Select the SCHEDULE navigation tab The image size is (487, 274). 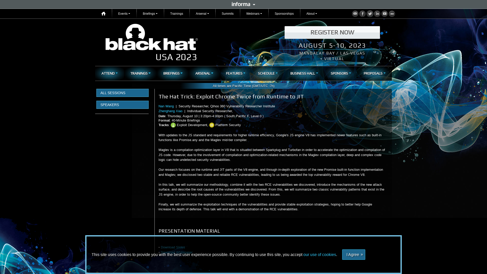[x=268, y=73]
